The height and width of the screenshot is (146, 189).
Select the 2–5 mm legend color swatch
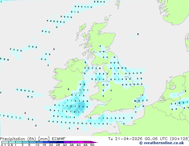tap(26, 142)
